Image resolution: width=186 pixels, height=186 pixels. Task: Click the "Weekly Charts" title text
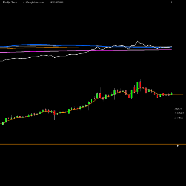pos(10,2)
